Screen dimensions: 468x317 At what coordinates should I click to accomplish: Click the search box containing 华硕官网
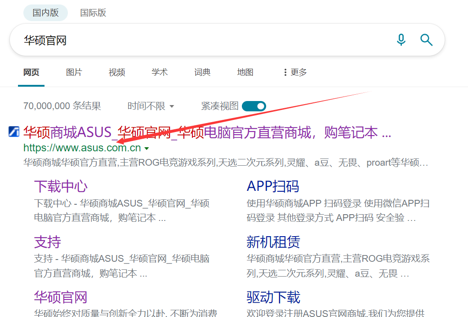click(227, 40)
